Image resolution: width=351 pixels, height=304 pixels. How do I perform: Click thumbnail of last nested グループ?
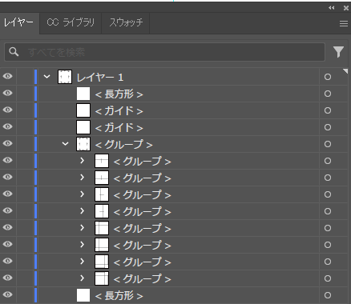click(102, 278)
